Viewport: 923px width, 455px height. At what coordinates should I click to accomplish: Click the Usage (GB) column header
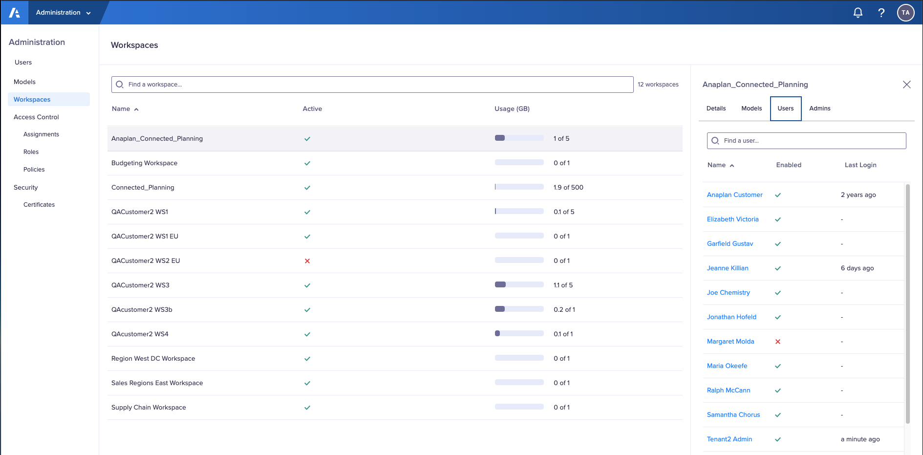point(512,109)
